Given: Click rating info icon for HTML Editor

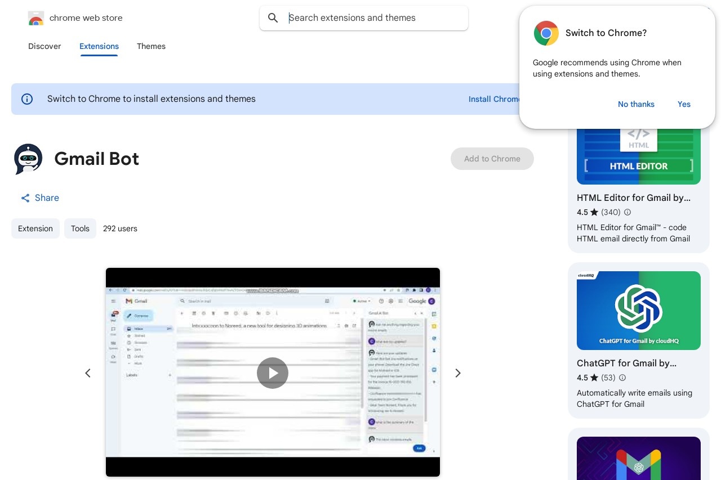Looking at the screenshot, I should 627,212.
